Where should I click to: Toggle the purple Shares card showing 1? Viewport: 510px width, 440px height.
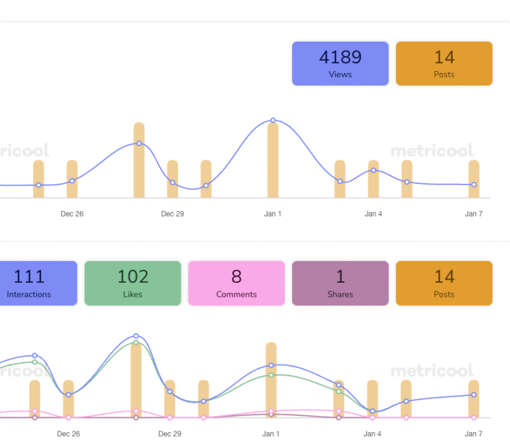tap(340, 283)
